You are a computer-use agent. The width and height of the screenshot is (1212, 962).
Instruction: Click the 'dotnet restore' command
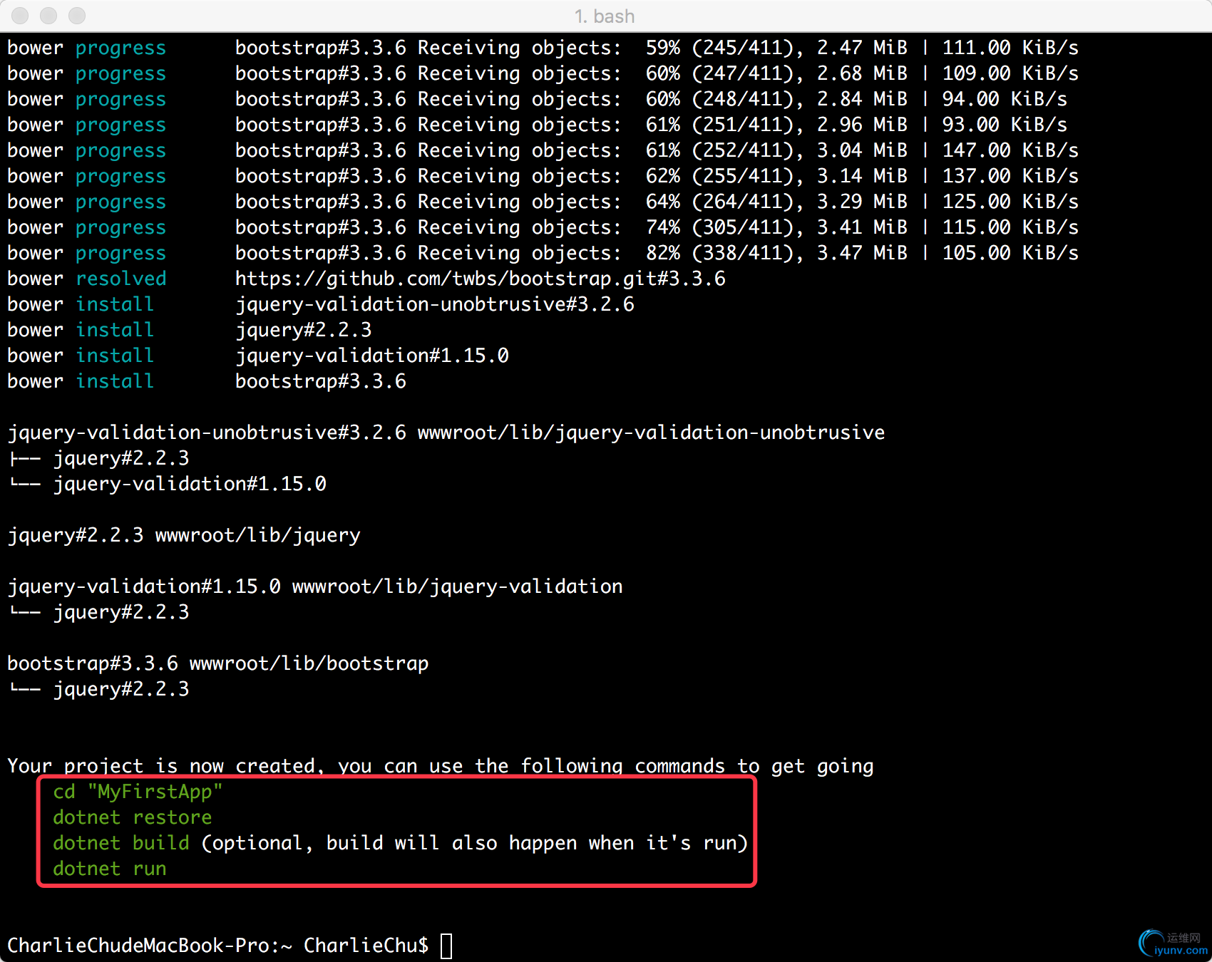(133, 817)
